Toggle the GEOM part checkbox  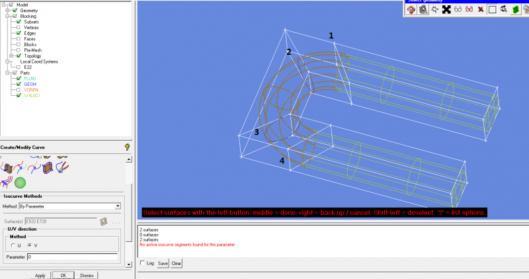[x=19, y=84]
